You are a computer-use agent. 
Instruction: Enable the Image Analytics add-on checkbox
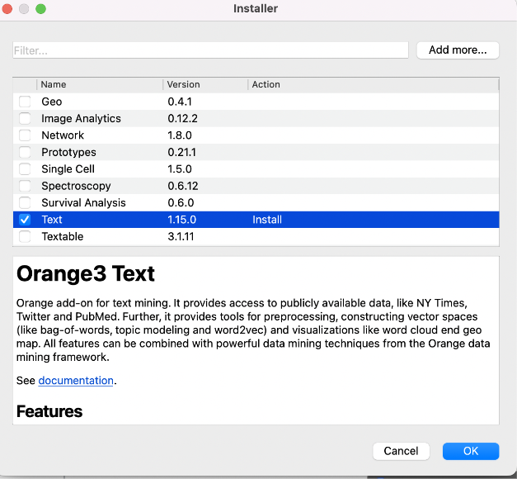coord(25,118)
